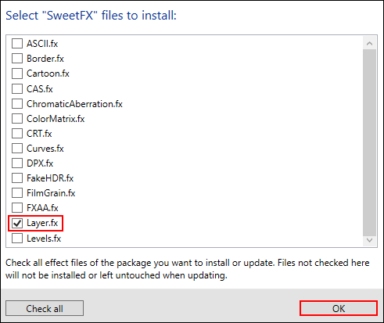Check the Curves.fx box
The height and width of the screenshot is (323, 384).
(x=17, y=149)
